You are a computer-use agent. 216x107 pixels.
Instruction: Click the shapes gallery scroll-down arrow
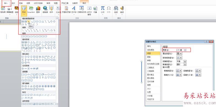coord(57,104)
